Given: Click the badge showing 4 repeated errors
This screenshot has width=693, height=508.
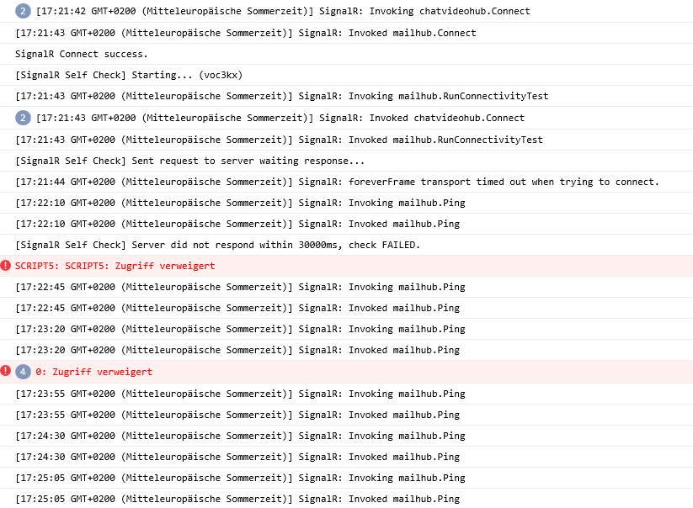Looking at the screenshot, I should (24, 372).
